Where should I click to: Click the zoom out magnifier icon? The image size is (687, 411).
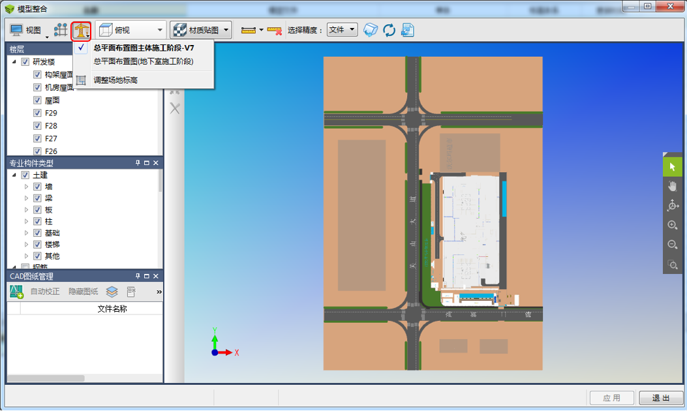coord(673,245)
